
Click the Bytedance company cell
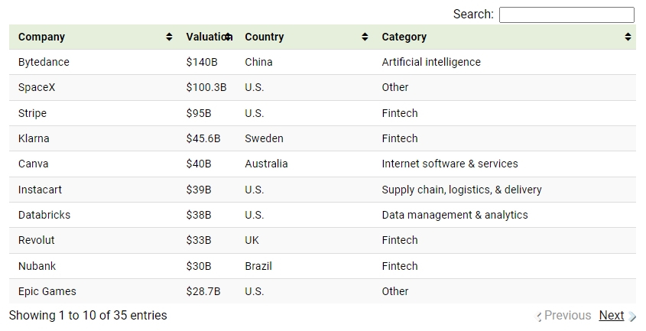44,62
